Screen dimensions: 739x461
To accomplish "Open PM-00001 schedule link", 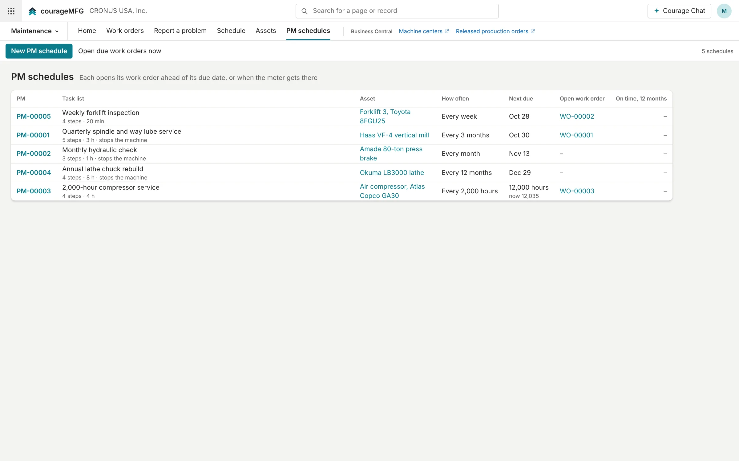I will coord(33,135).
